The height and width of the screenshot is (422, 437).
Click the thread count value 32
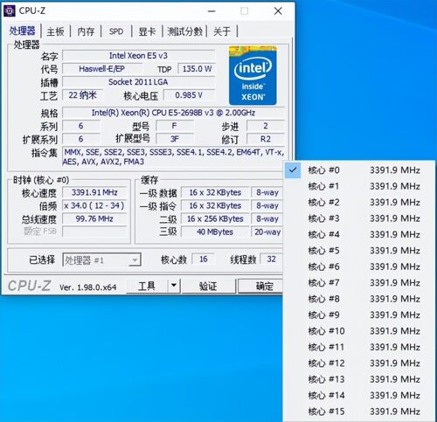[271, 259]
